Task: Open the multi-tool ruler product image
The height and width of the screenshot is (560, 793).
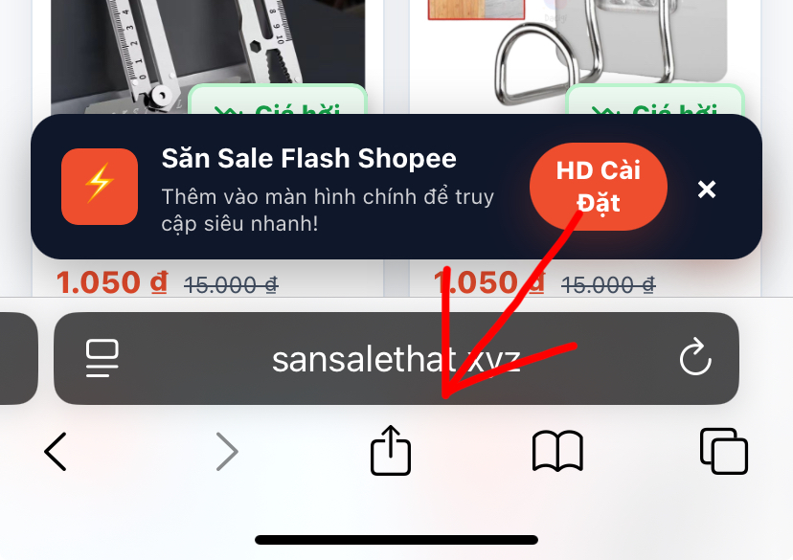Action: (x=208, y=56)
